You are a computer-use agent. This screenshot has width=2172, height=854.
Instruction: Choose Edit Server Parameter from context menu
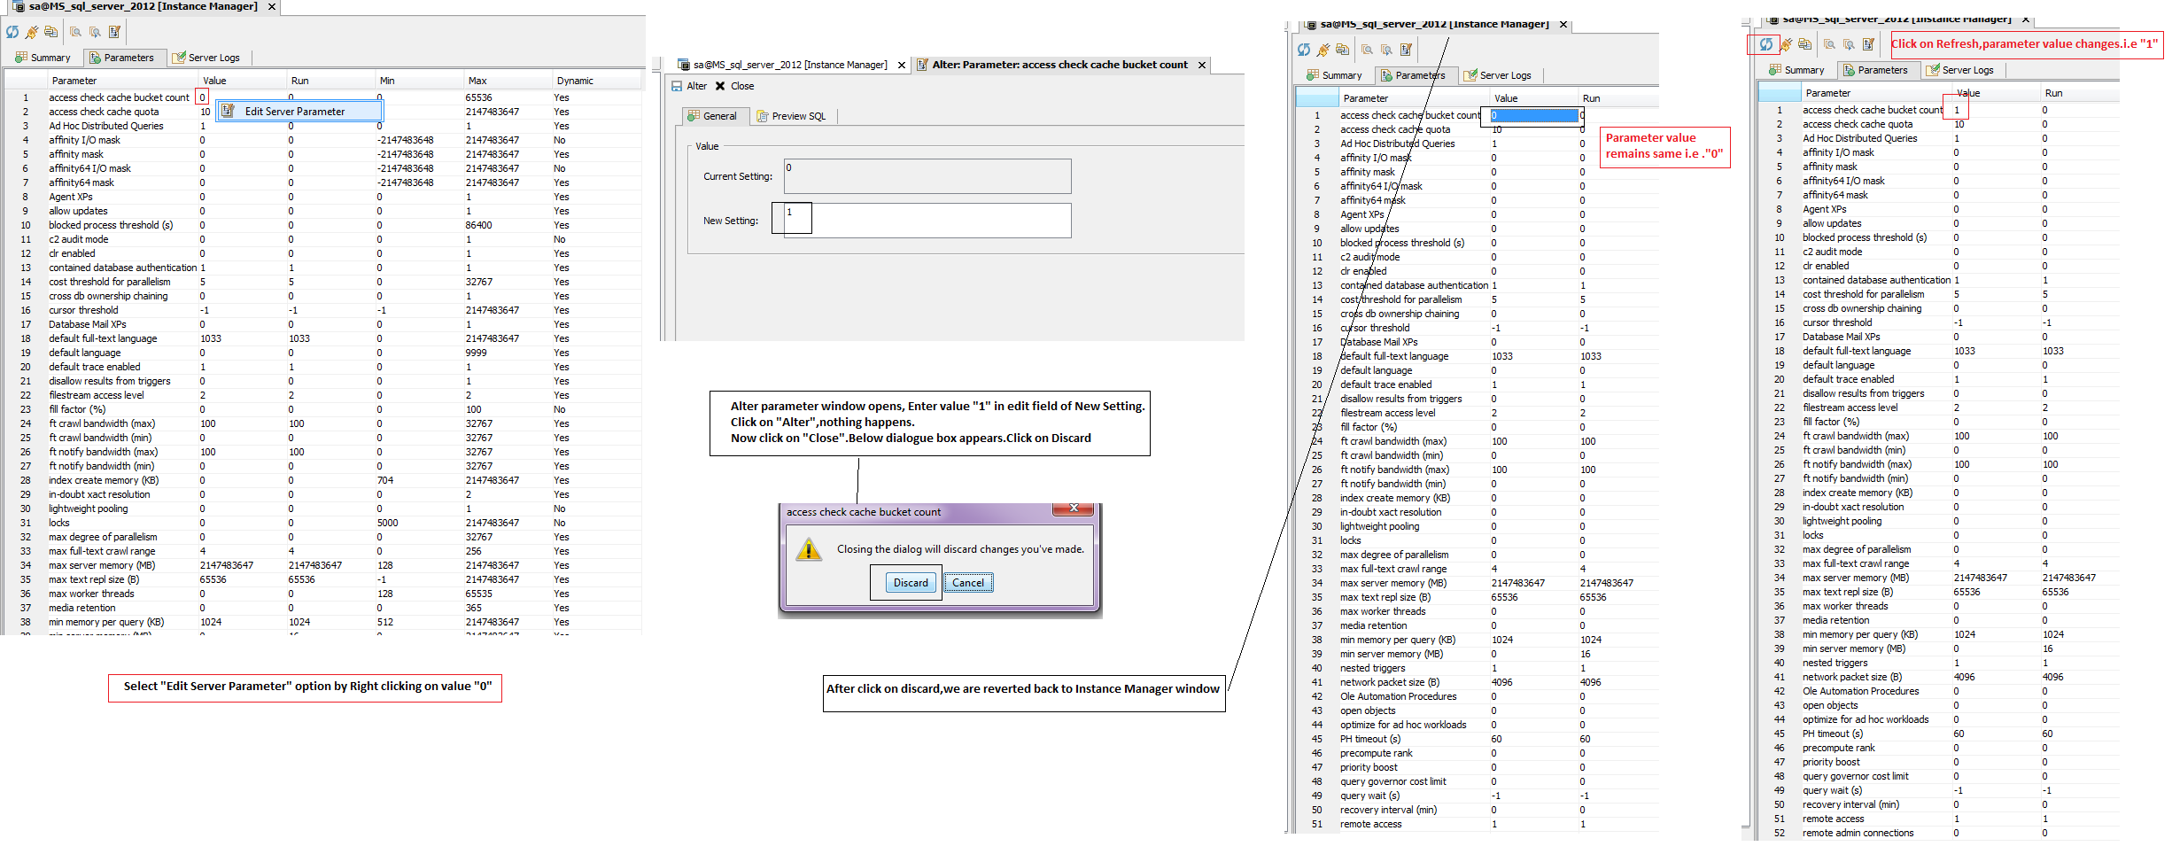point(299,111)
